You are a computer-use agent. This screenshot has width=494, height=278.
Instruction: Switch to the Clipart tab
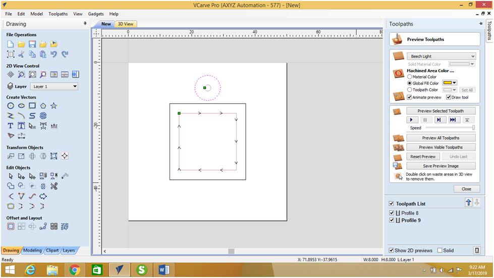(x=52, y=250)
